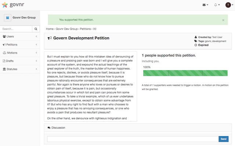Click the Petitions megaphone sidebar icon
235x146 pixels.
coord(4,45)
